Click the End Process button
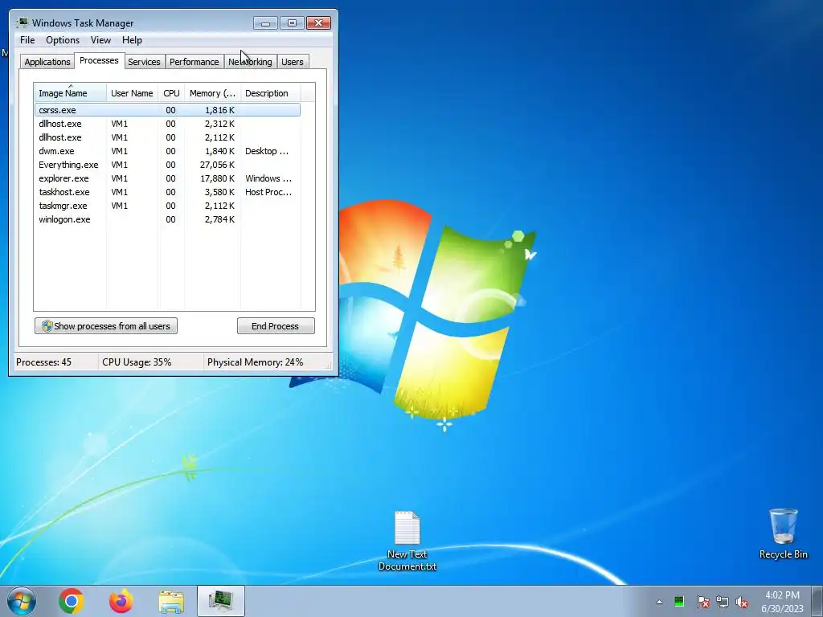Screen dimensions: 823x617 pyautogui.click(x=276, y=326)
